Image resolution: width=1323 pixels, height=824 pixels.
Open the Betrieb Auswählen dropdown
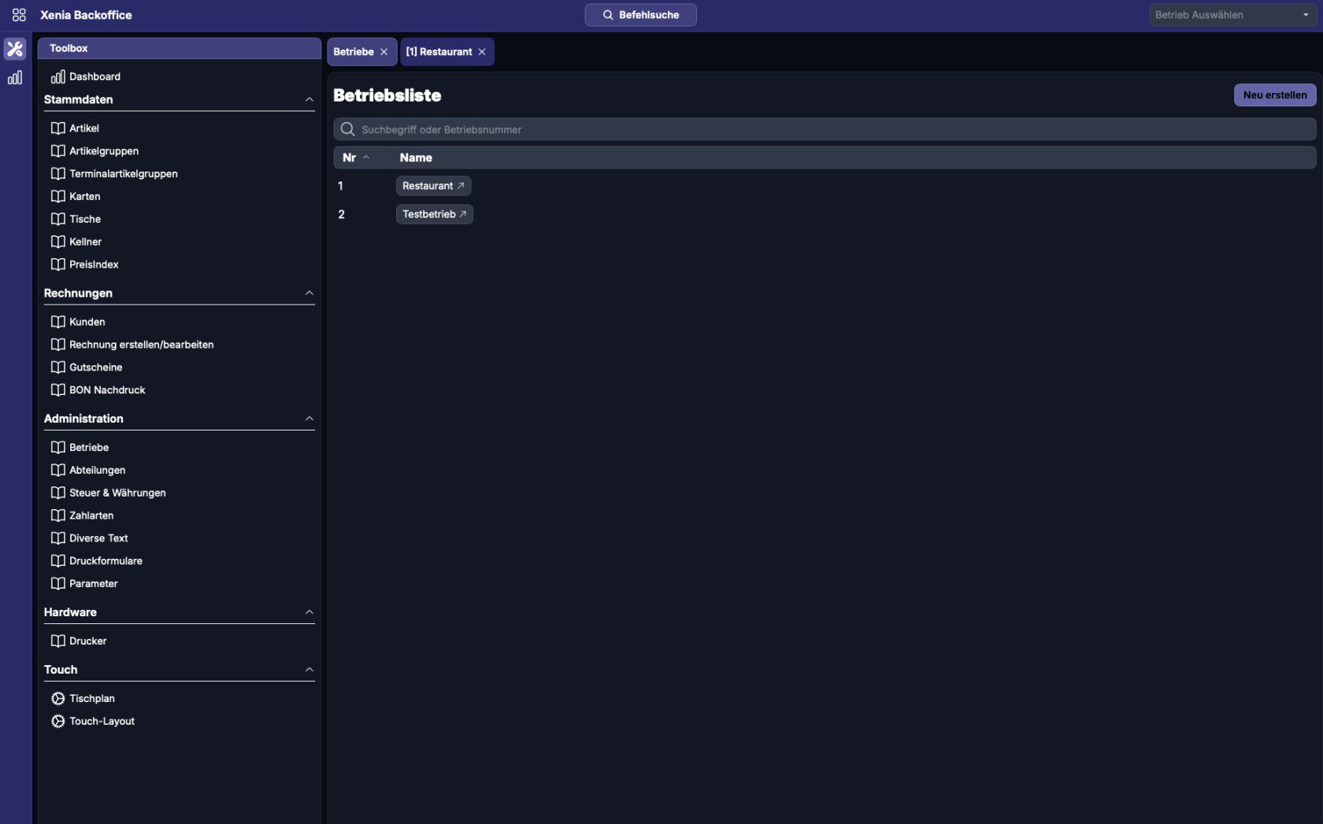tap(1232, 15)
